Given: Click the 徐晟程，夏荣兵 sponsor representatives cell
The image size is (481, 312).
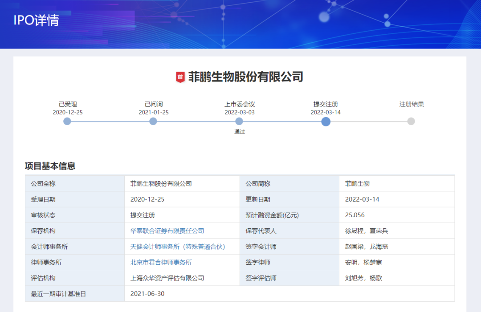Looking at the screenshot, I should coord(363,231).
